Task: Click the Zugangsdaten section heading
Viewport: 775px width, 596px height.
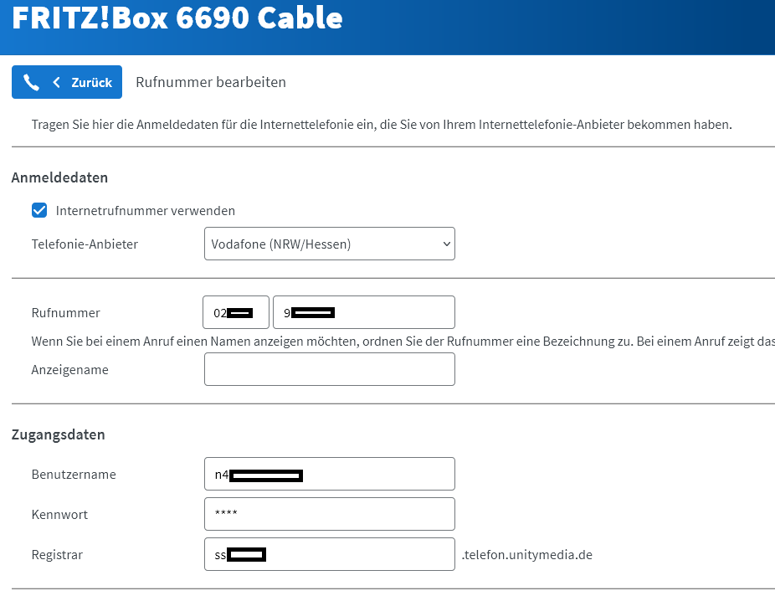Action: [58, 434]
